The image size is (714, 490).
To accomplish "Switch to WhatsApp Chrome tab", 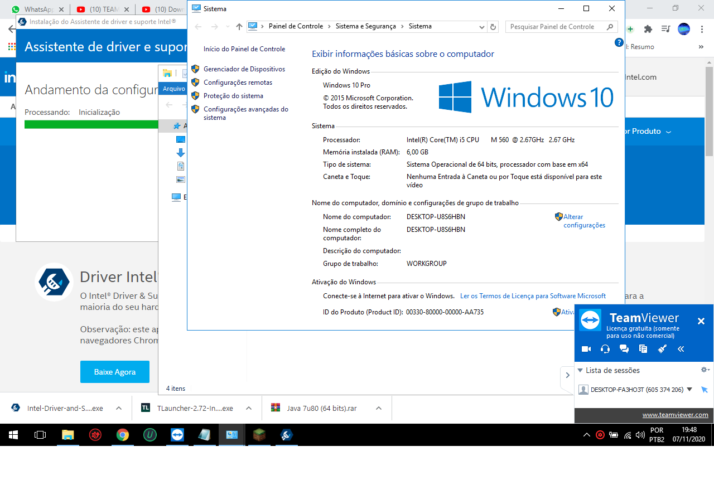I will (38, 9).
